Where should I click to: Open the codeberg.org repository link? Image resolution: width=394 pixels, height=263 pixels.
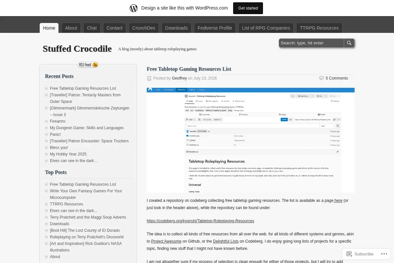(200, 221)
